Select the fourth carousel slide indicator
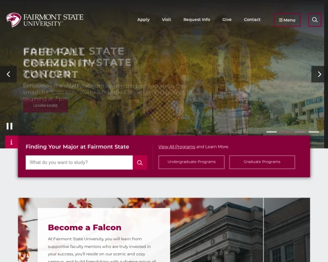This screenshot has height=262, width=328. [314, 132]
